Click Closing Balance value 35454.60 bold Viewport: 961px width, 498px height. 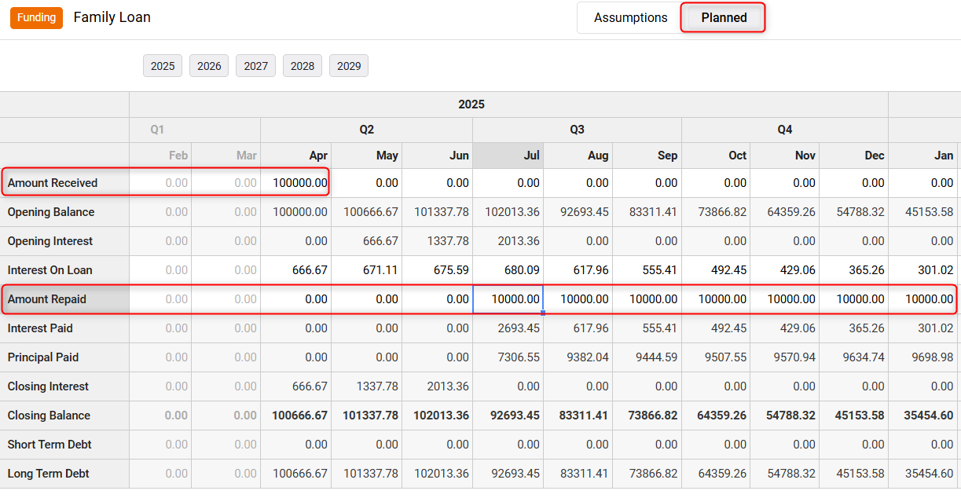pos(924,416)
